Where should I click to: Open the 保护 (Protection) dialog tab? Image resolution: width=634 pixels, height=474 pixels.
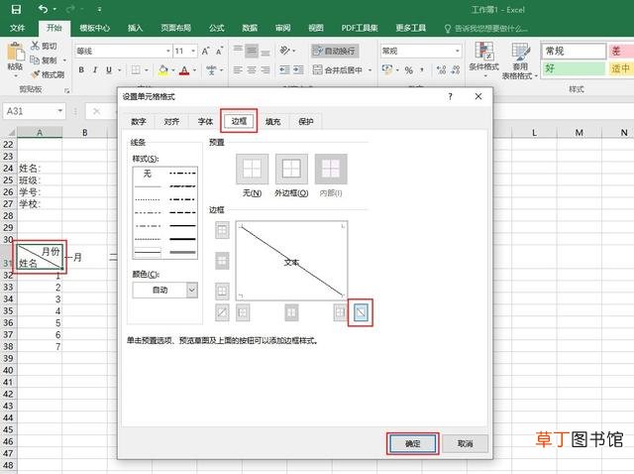[306, 121]
